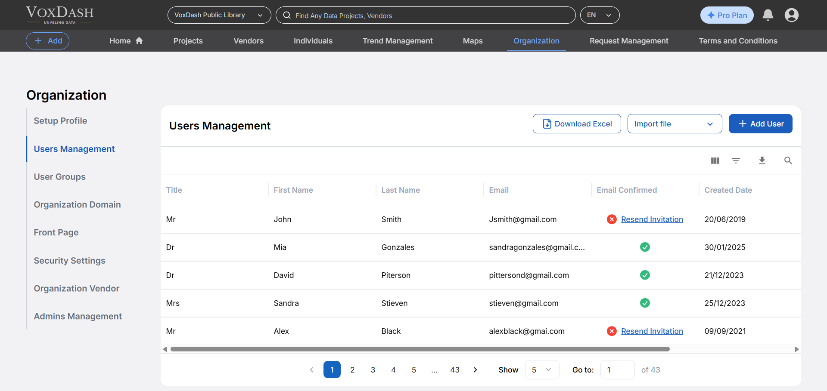Open the Import file dropdown
Screen dimensions: 827x391
pos(675,123)
